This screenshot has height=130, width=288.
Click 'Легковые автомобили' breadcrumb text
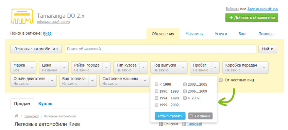coord(60,116)
